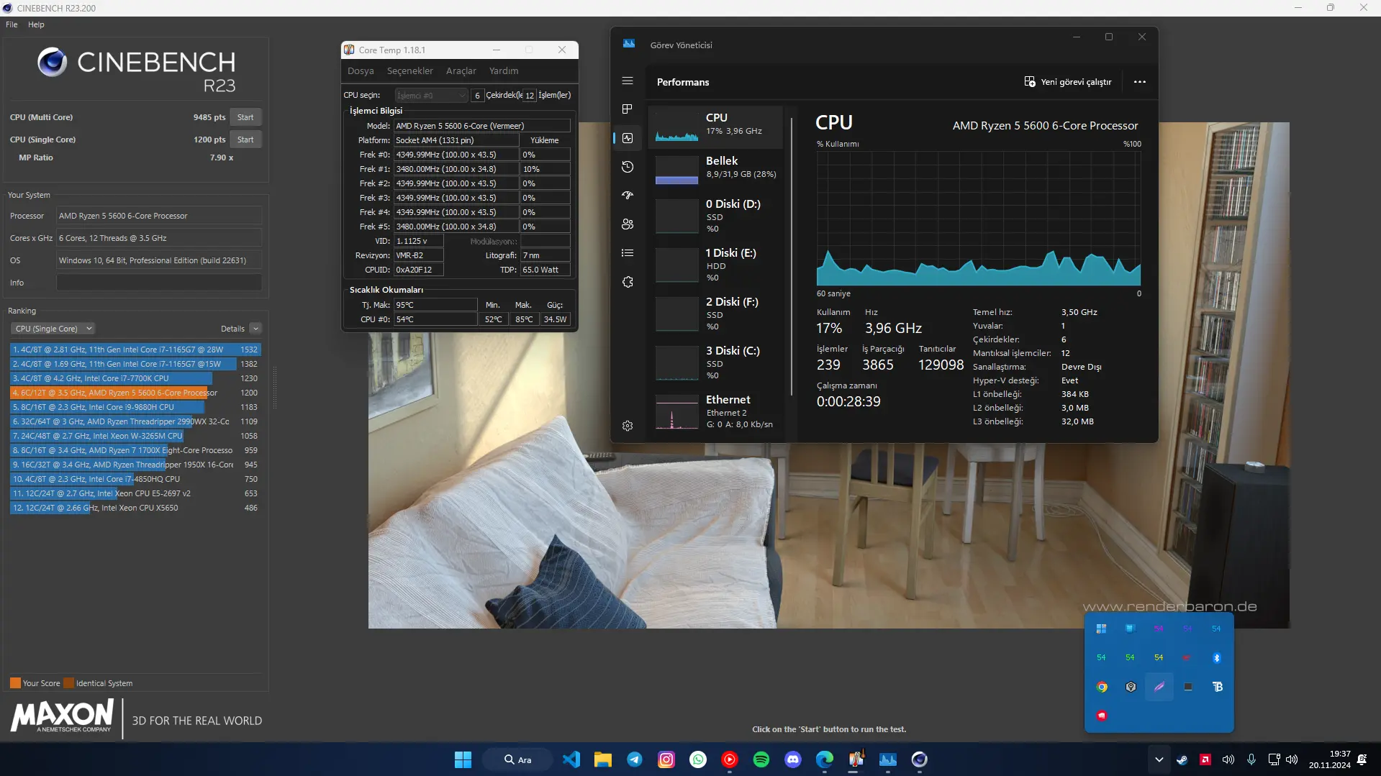Select the Performance page icon in Task Manager sidebar
This screenshot has height=776, width=1381.
pyautogui.click(x=628, y=138)
